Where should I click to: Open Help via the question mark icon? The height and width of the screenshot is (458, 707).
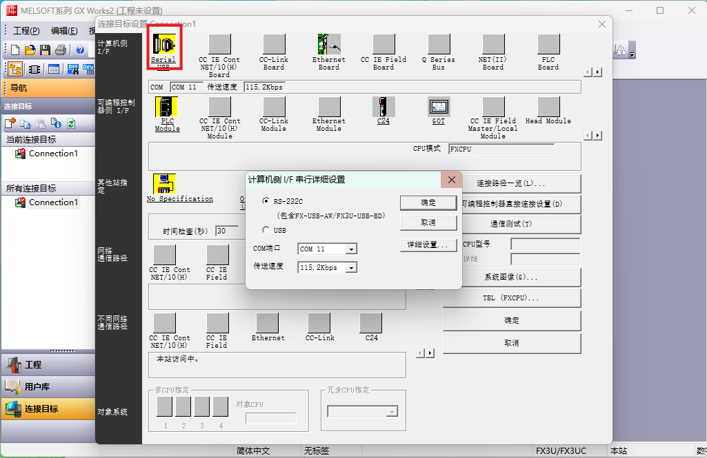pos(80,50)
